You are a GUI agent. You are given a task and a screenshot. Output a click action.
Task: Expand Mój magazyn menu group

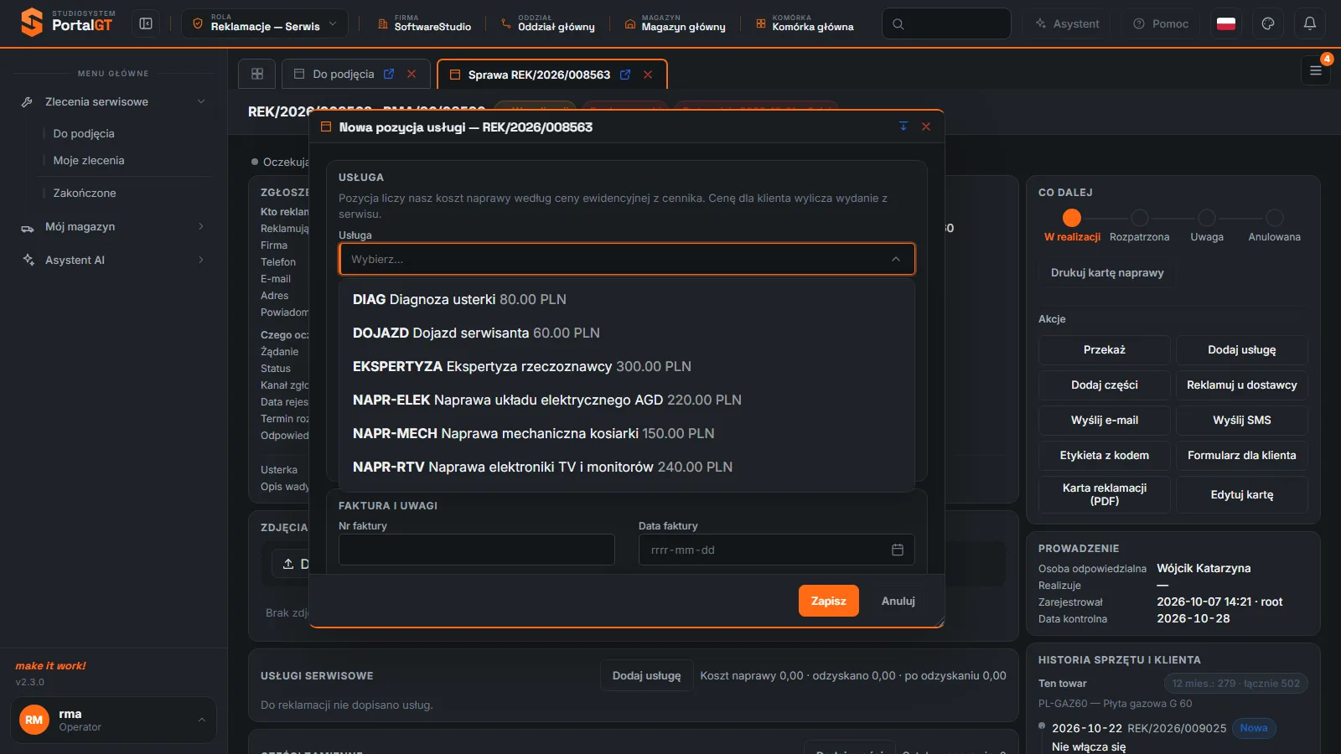coord(113,226)
